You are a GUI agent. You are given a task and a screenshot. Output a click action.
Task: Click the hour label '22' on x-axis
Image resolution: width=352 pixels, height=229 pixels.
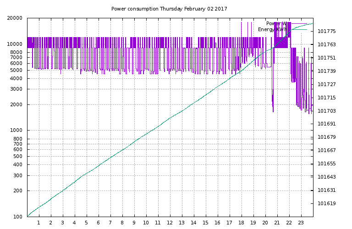tap(289, 223)
